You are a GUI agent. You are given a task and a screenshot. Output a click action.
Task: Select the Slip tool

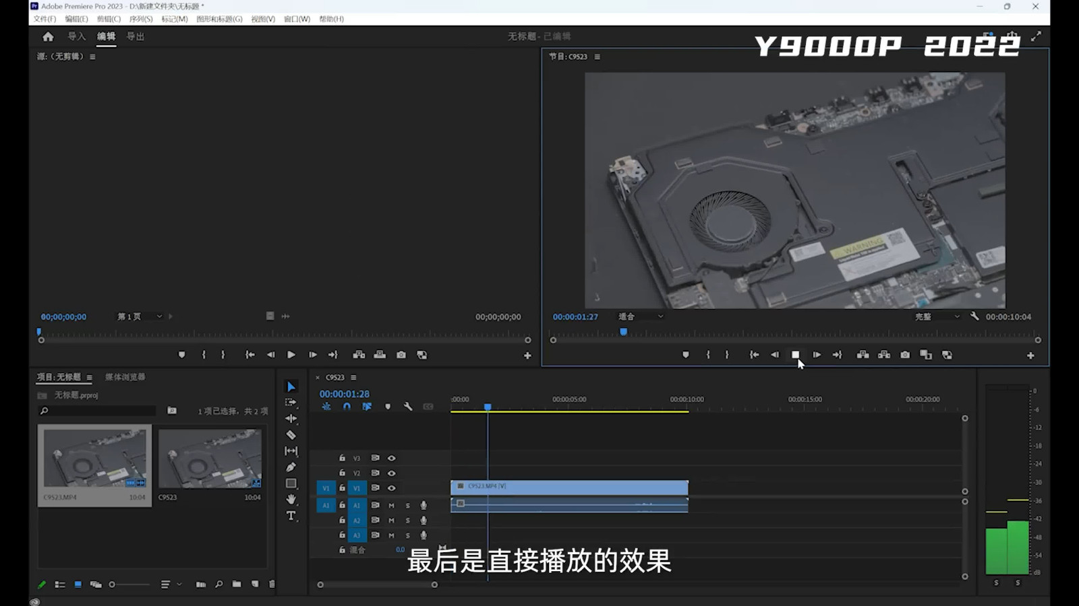pos(291,451)
